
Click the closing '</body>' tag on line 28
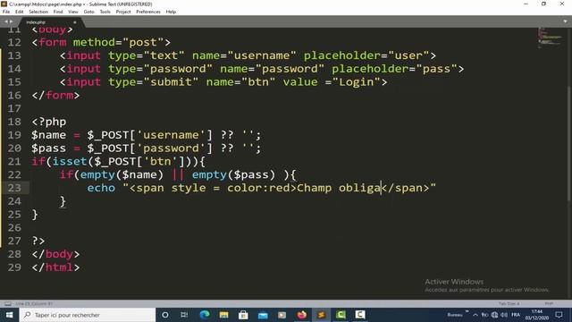(55, 254)
